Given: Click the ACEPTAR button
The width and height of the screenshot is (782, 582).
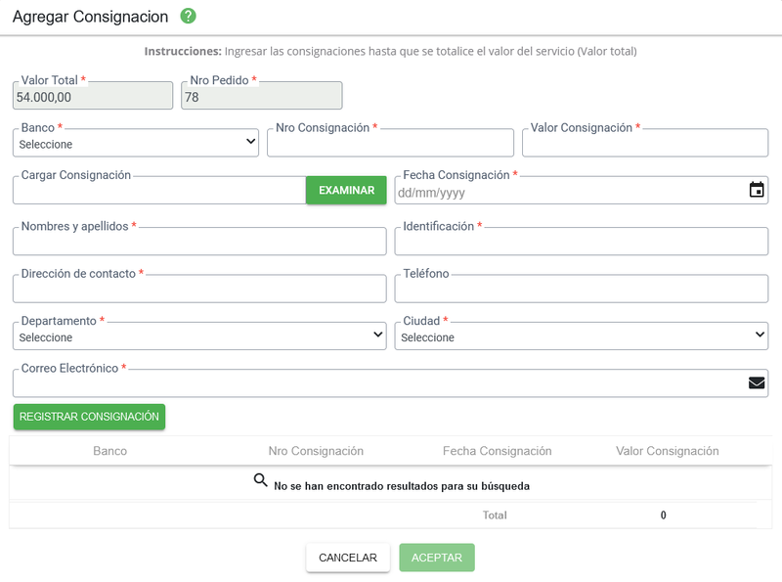Looking at the screenshot, I should [436, 558].
